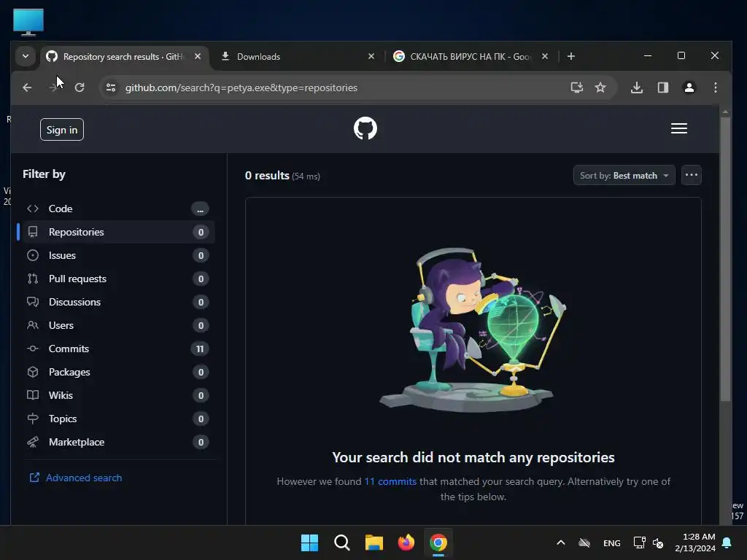Click the Chrome icon in the taskbar
Image resolution: width=747 pixels, height=560 pixels.
click(438, 542)
